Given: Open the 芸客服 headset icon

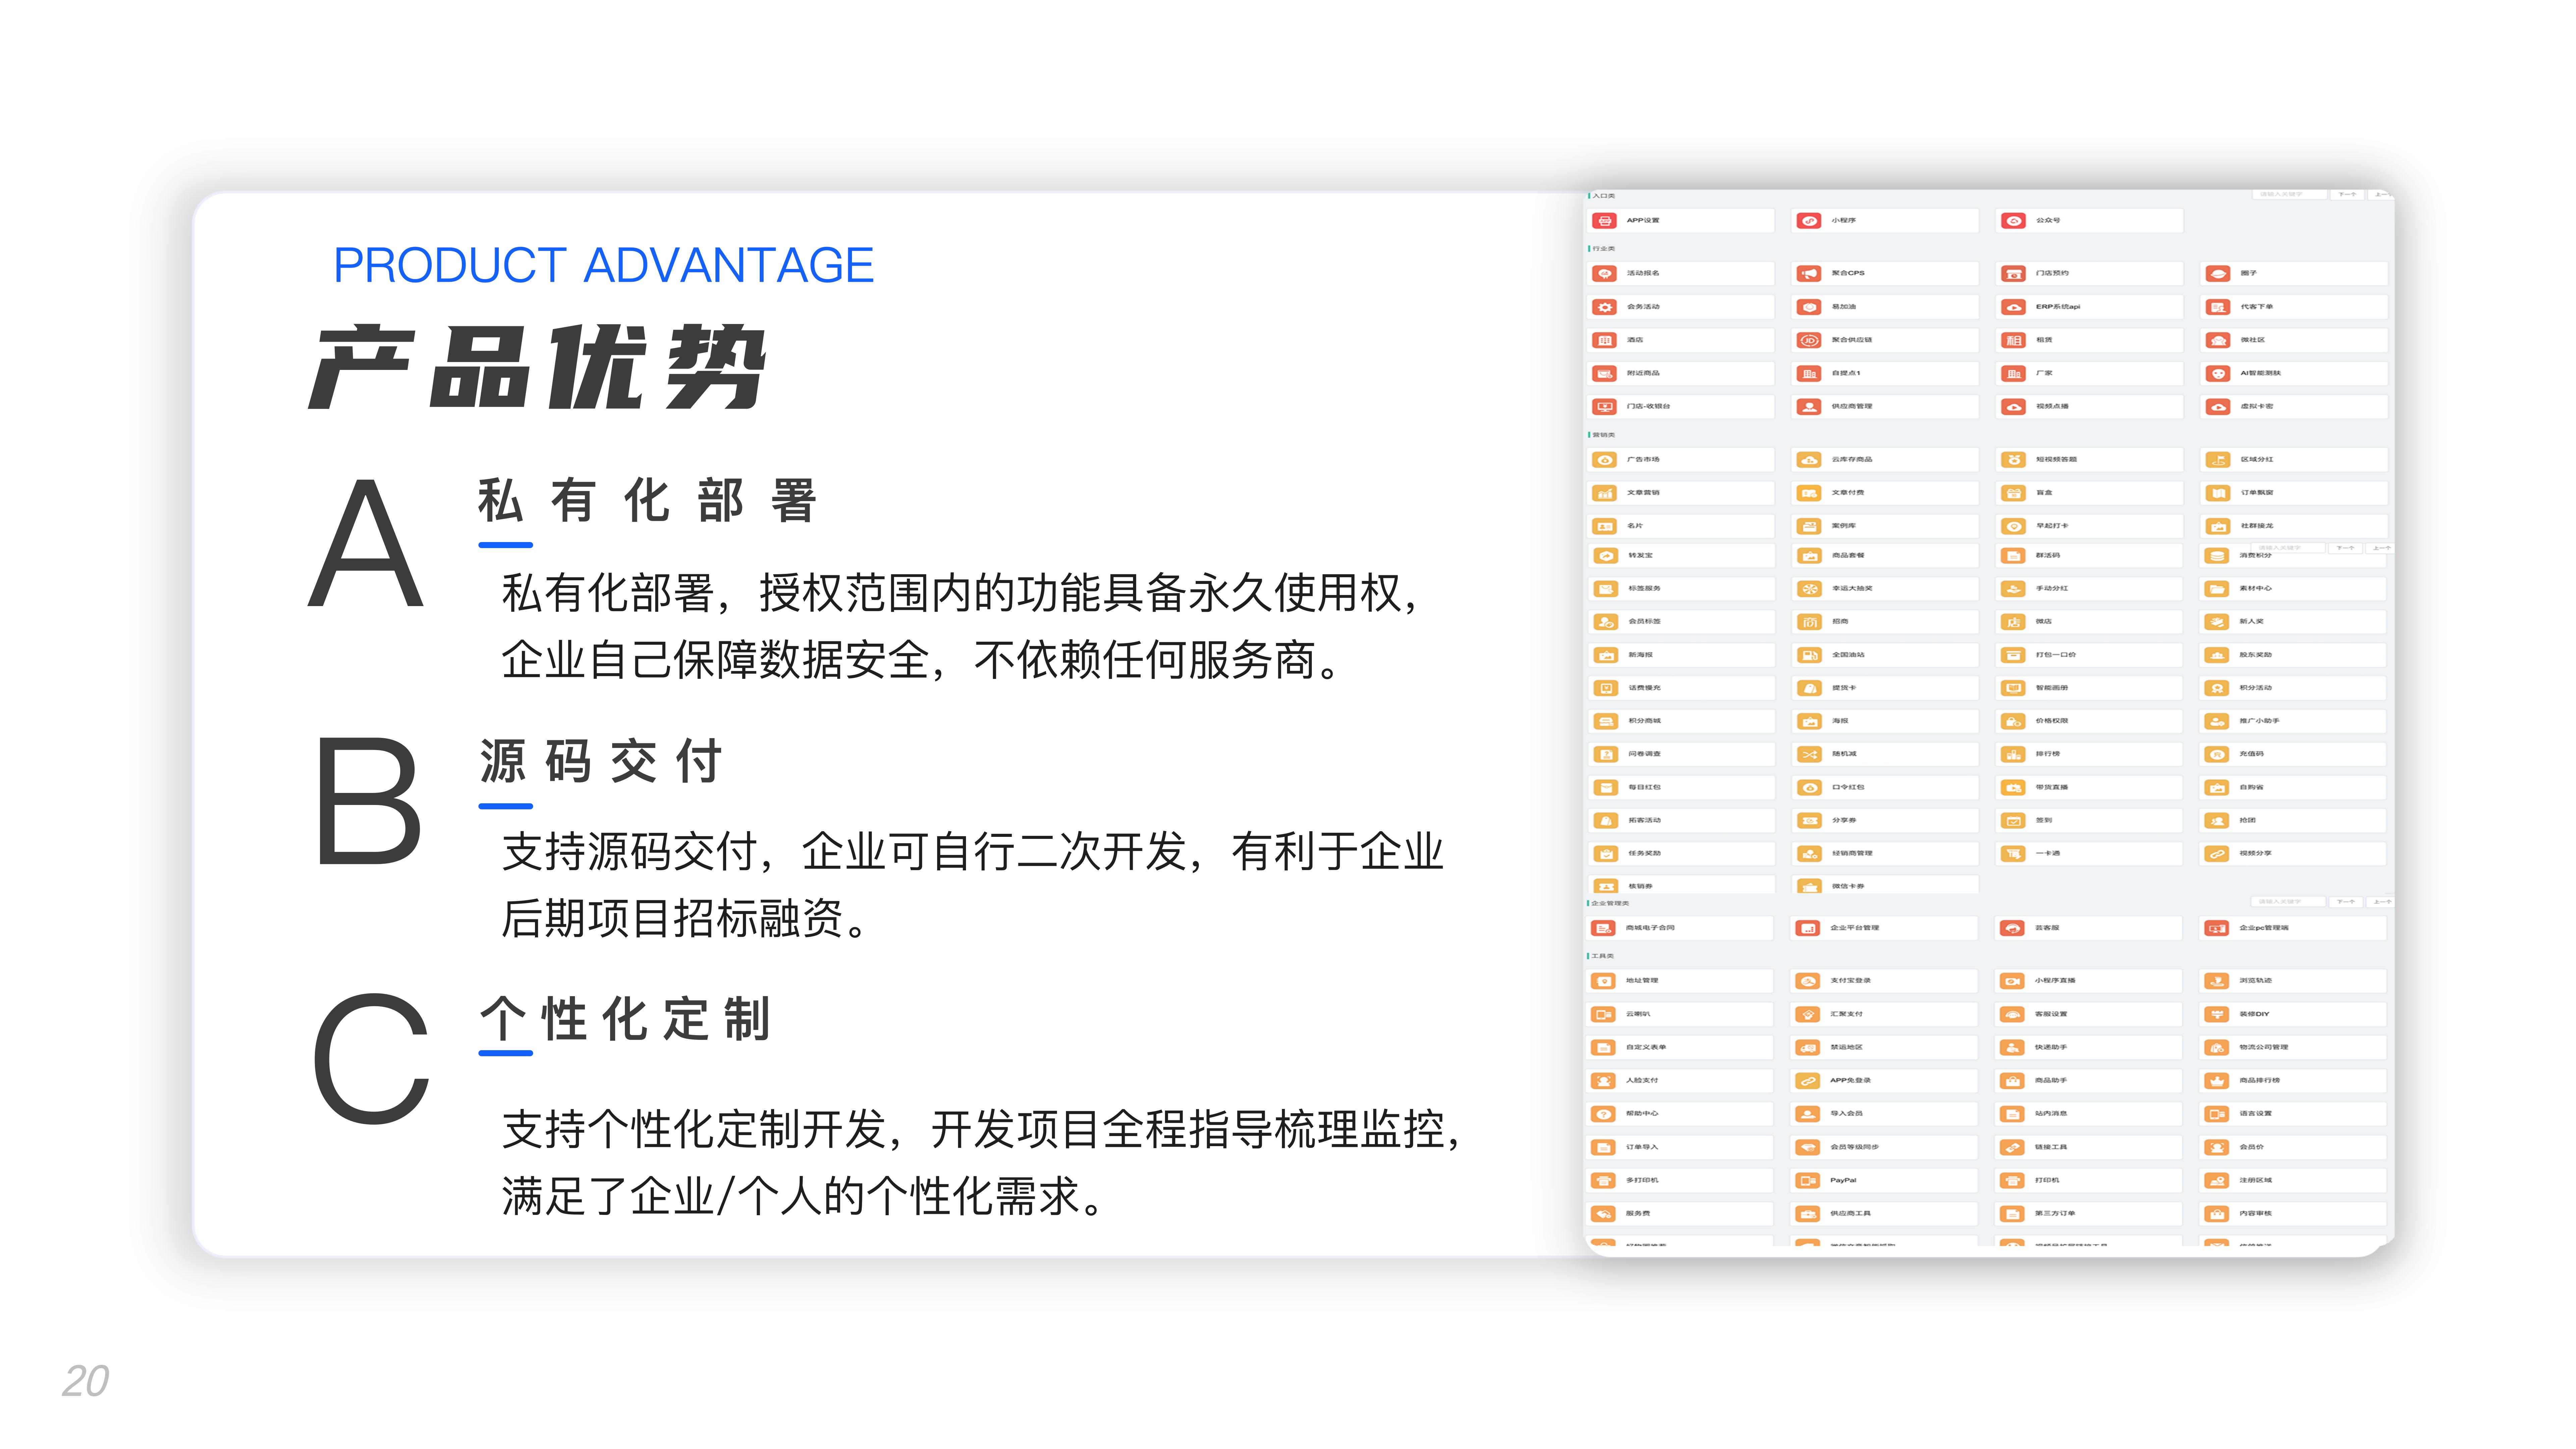Looking at the screenshot, I should [2013, 928].
